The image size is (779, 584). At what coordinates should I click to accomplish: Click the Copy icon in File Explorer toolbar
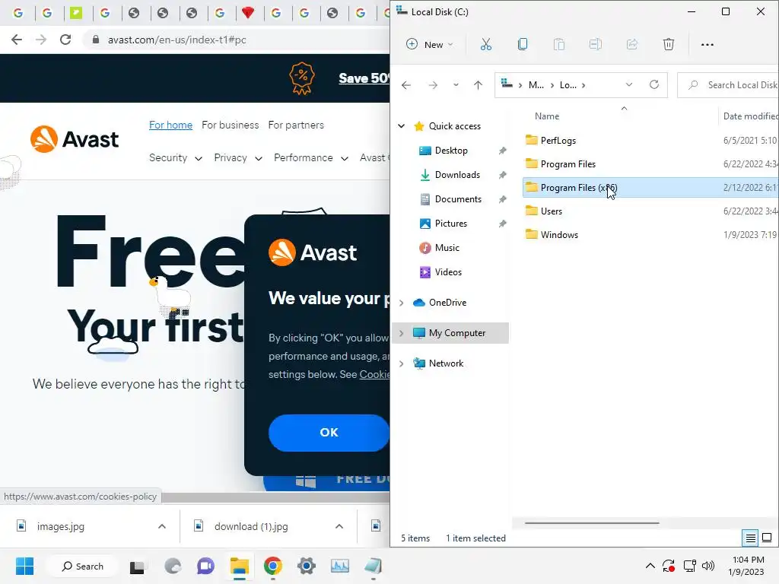[x=522, y=45]
